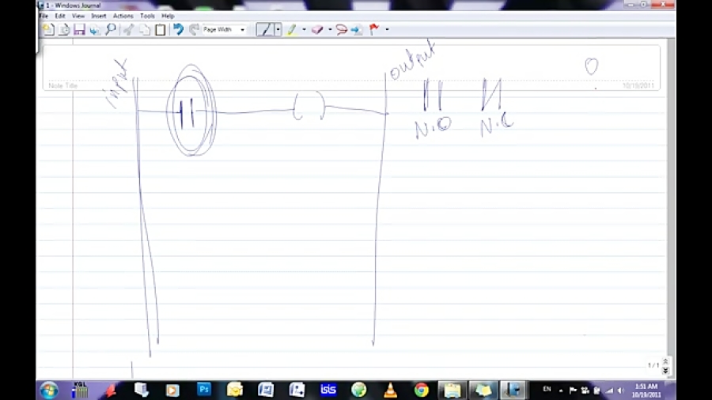712x400 pixels.
Task: Select the Pen tool
Action: click(266, 30)
